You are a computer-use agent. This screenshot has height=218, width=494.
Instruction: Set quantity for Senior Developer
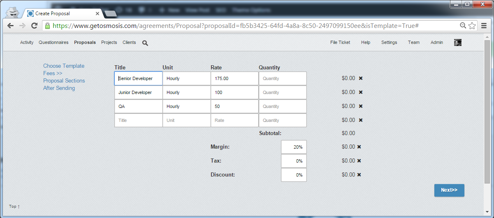(x=283, y=78)
